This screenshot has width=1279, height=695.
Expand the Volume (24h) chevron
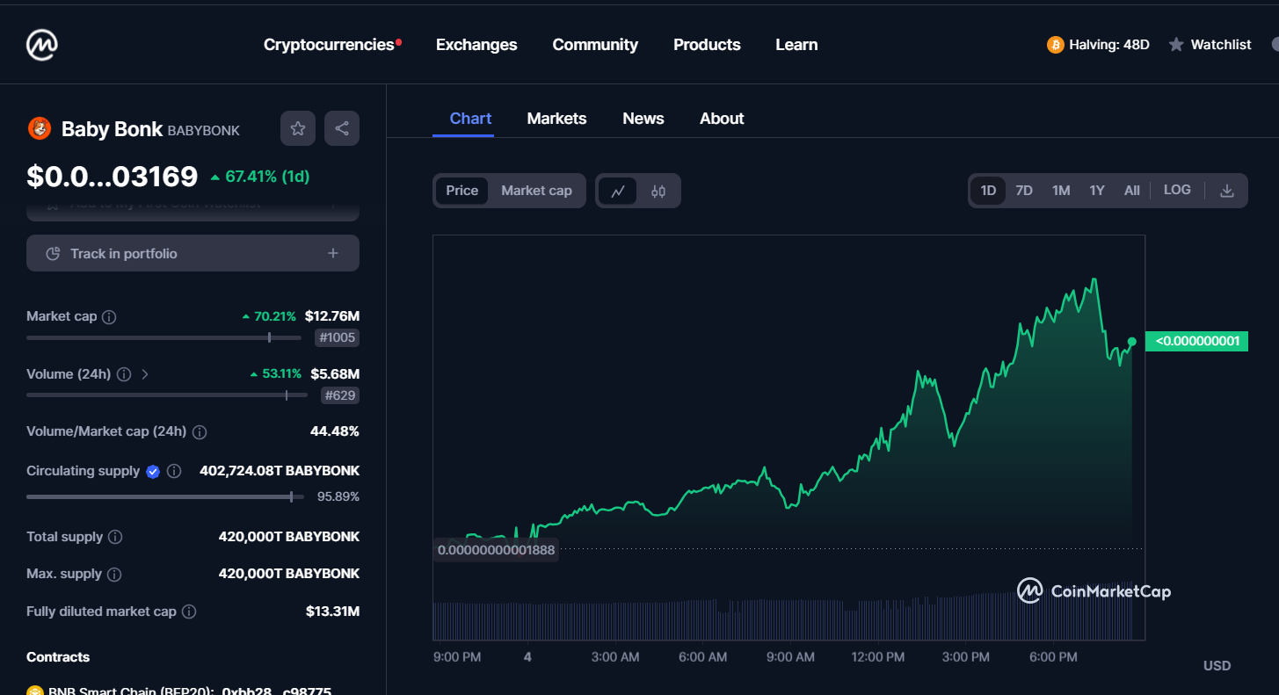pos(145,374)
